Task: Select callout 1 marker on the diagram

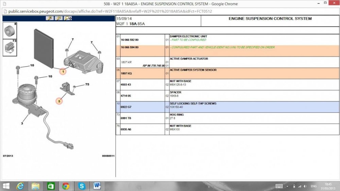Action: click(x=63, y=71)
